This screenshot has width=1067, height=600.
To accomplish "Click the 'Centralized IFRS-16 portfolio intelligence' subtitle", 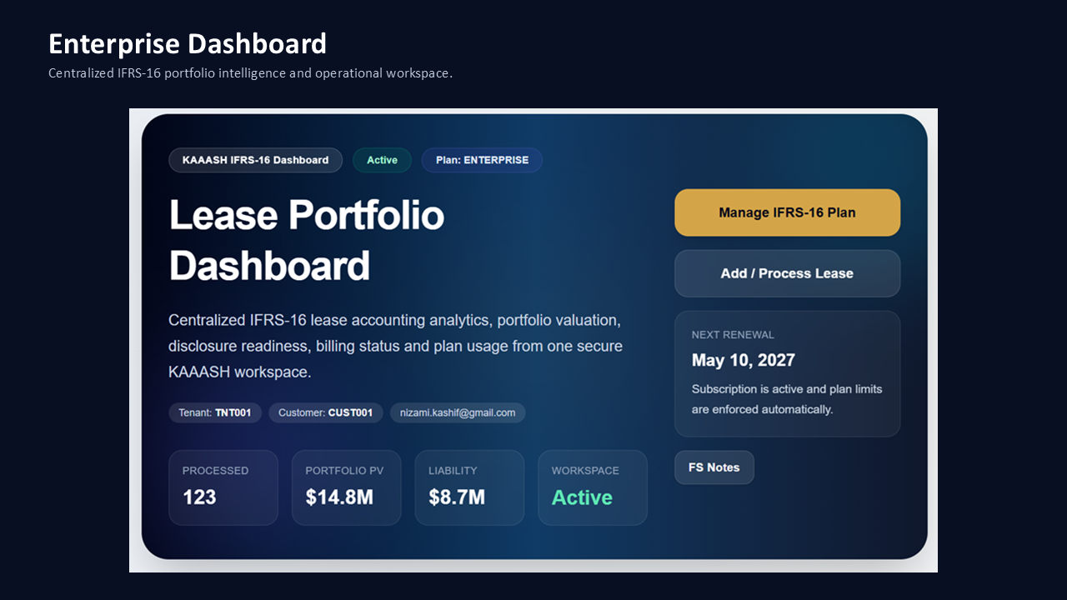I will pyautogui.click(x=250, y=73).
